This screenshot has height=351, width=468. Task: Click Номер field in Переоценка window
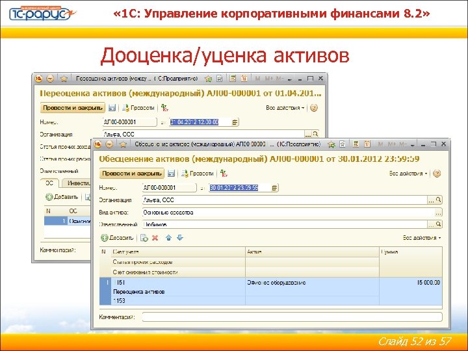pos(130,122)
